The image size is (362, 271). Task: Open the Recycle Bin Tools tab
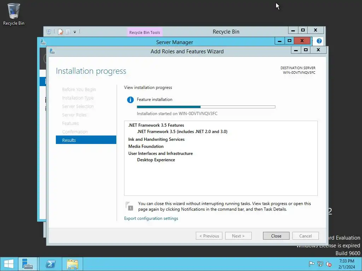(x=145, y=32)
